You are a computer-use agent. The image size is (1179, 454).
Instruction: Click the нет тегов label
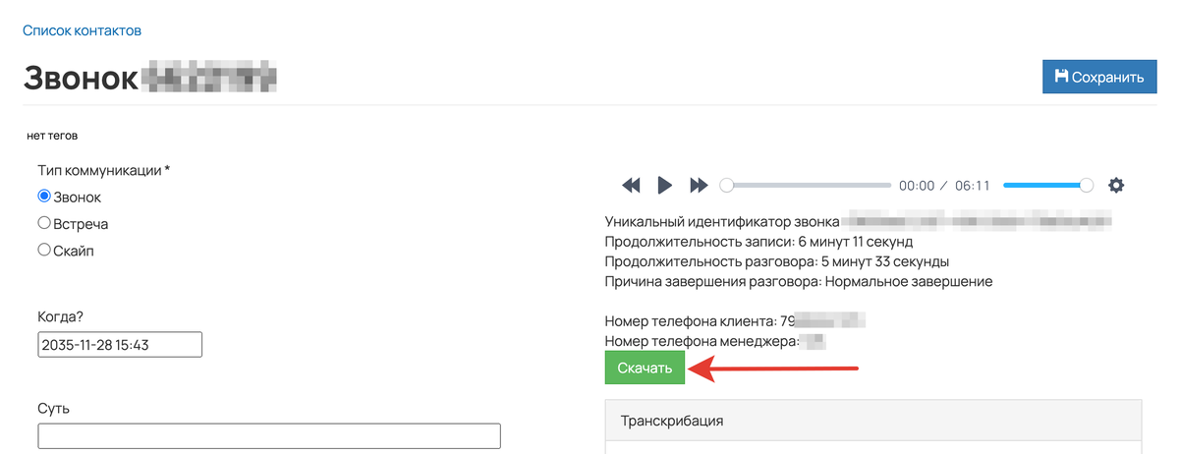click(52, 136)
